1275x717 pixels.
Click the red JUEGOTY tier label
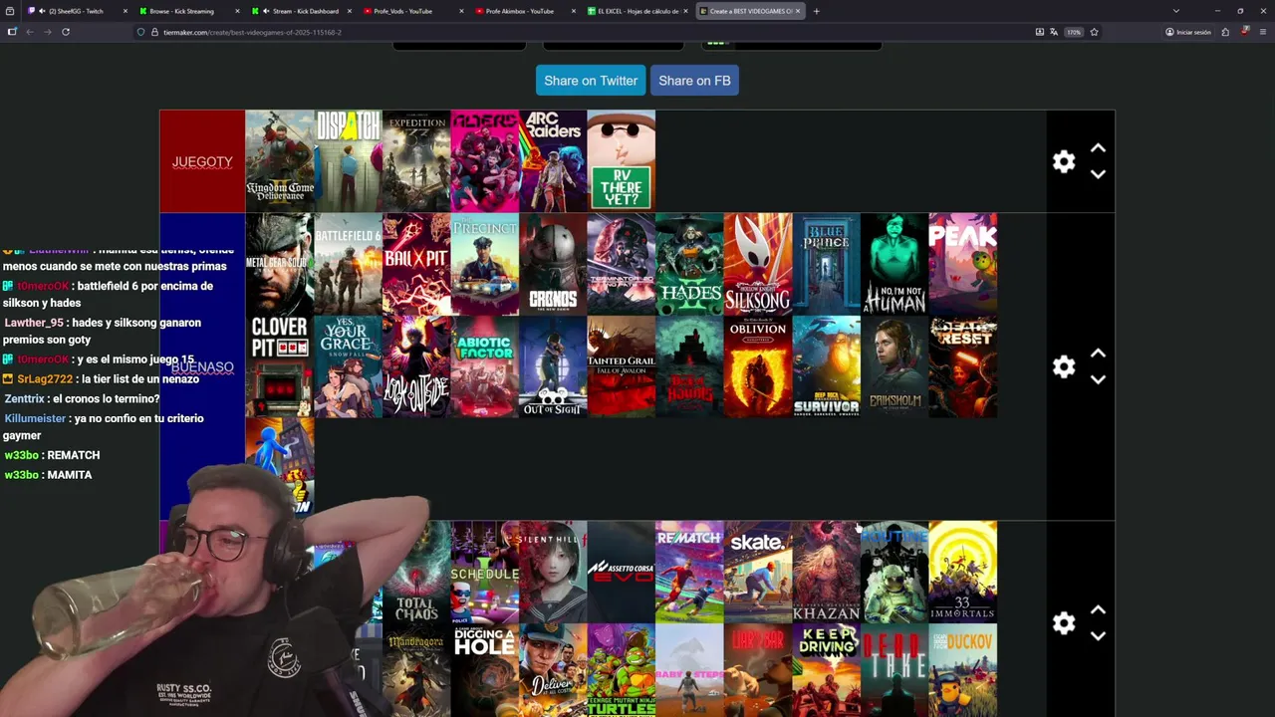[x=202, y=161]
